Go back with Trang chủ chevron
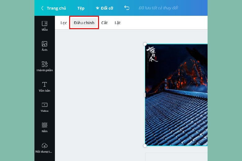The height and width of the screenshot is (161, 242). pos(42,8)
